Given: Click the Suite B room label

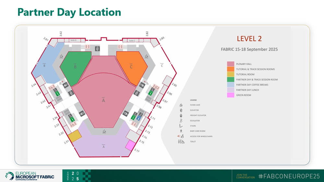Looking at the screenshot, I should pyautogui.click(x=73, y=40).
